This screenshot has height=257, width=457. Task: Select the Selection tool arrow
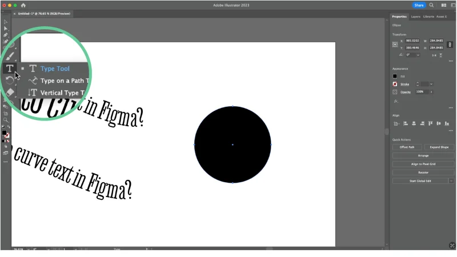6,22
